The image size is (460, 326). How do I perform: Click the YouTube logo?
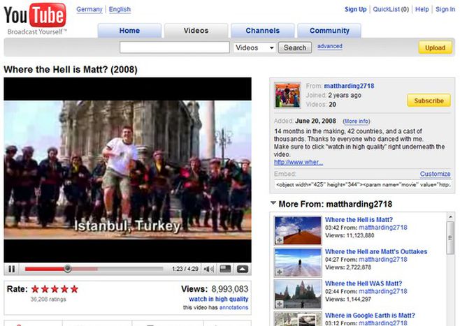pos(35,19)
